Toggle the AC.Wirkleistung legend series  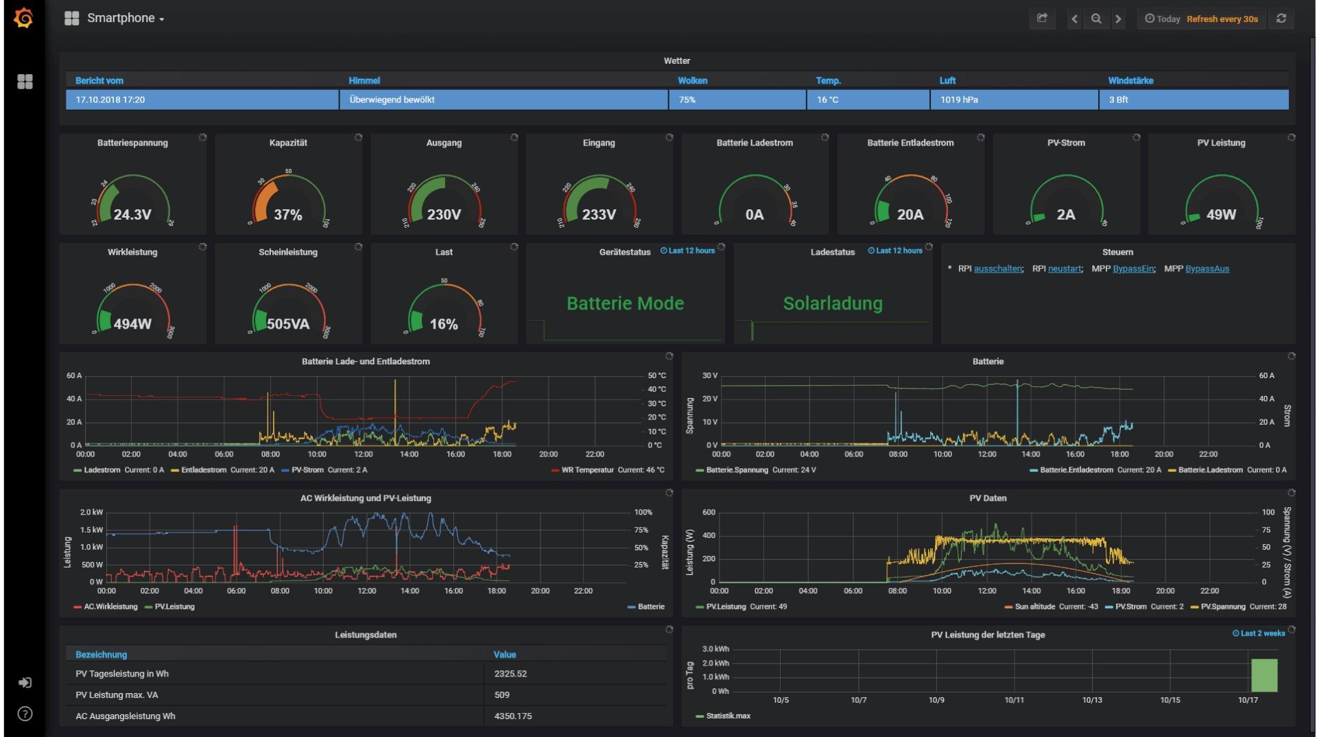(x=110, y=607)
